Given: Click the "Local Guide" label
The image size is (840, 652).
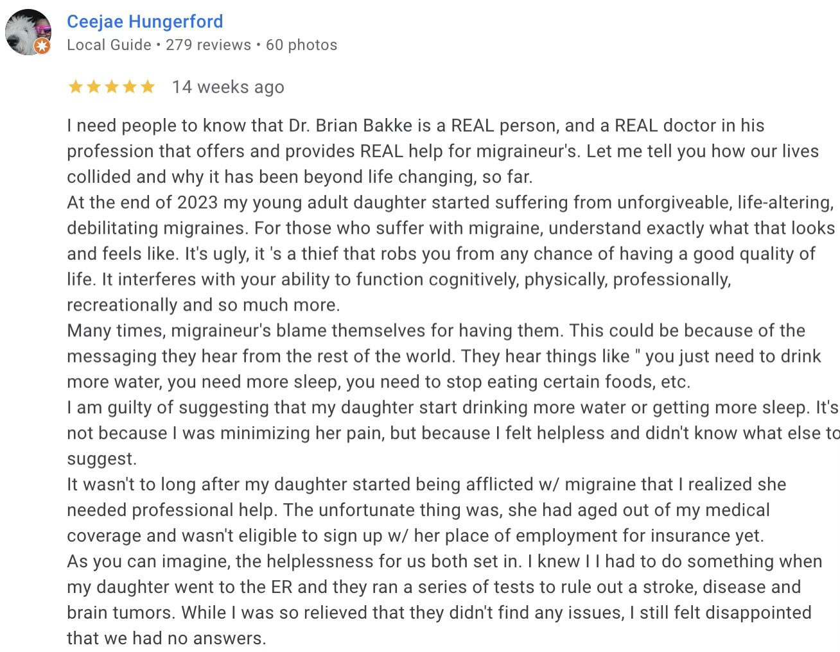Looking at the screenshot, I should coord(109,45).
